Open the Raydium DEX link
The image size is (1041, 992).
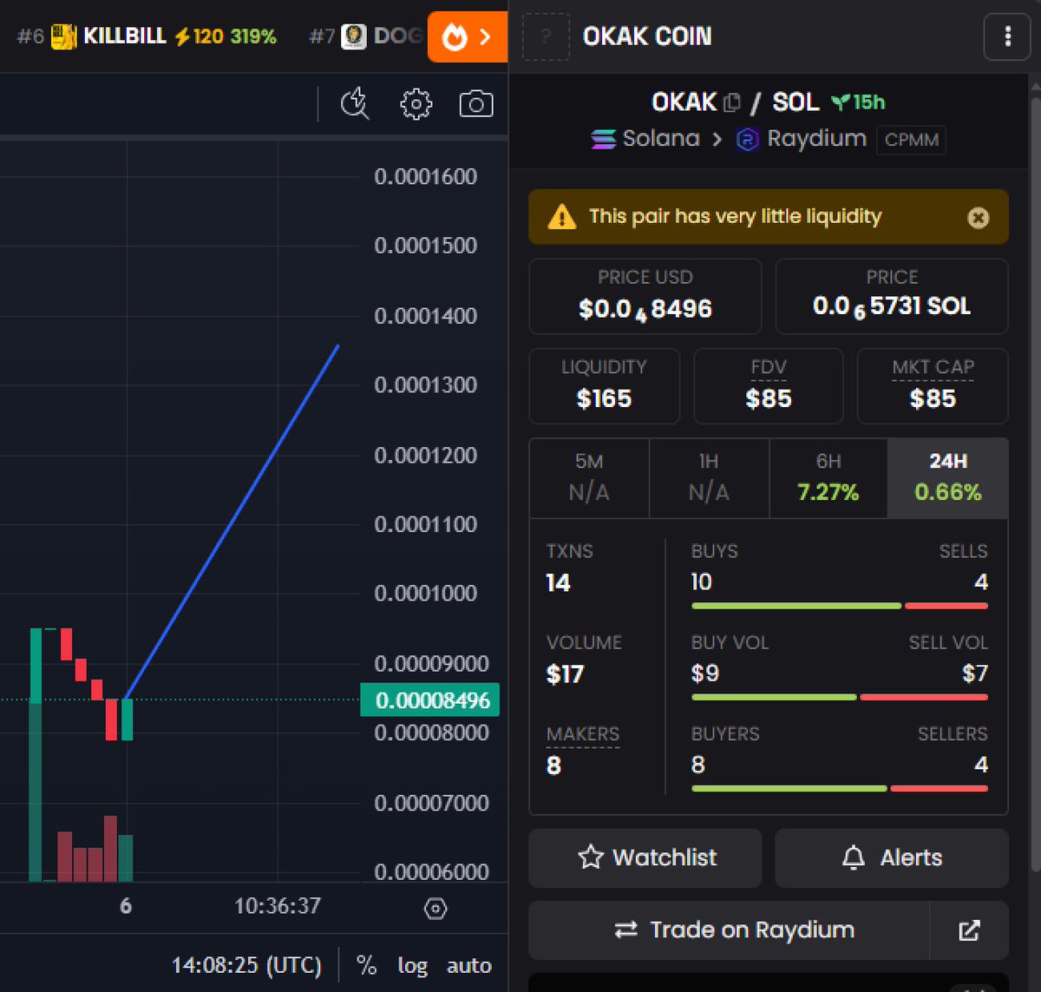coord(801,139)
